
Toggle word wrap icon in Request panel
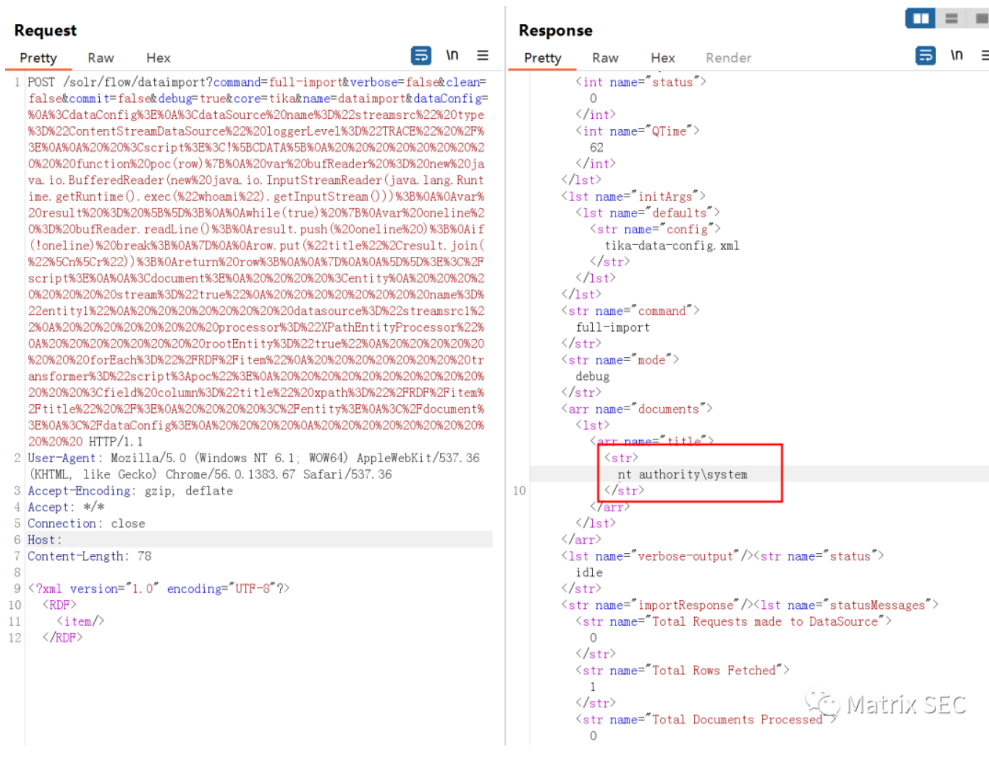(421, 55)
